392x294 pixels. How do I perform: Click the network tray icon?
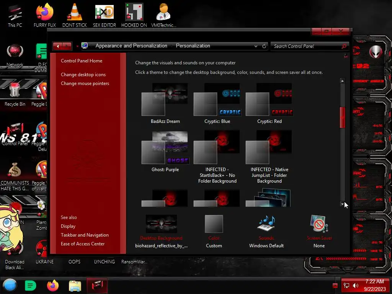(x=346, y=286)
